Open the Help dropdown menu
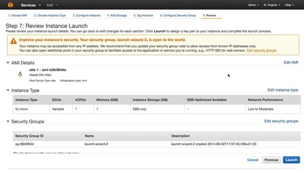The width and height of the screenshot is (304, 171). (x=289, y=5)
